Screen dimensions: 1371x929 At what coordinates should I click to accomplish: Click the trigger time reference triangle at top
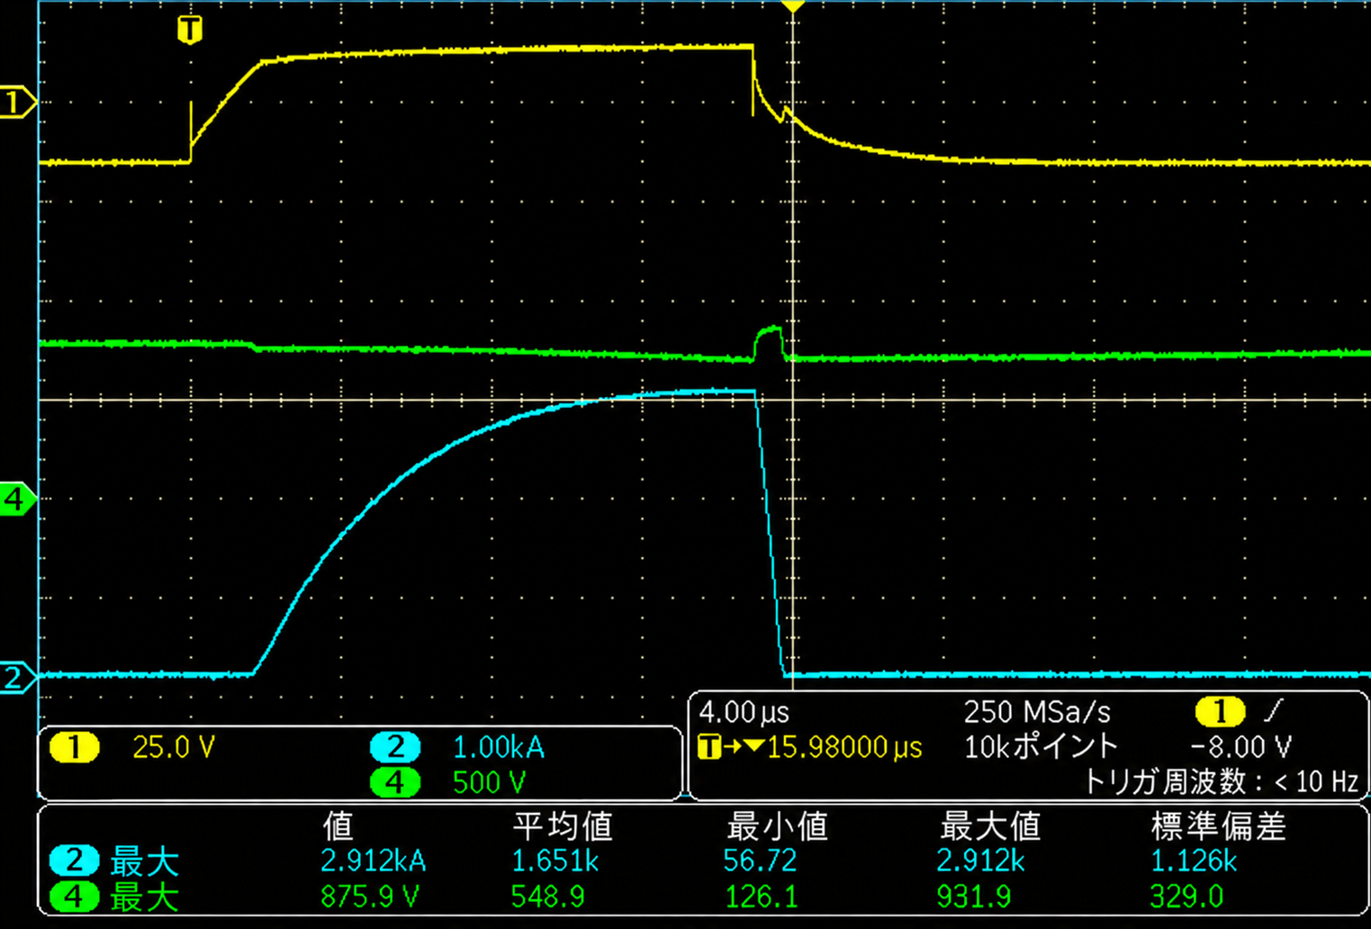pos(792,7)
